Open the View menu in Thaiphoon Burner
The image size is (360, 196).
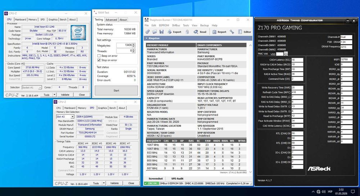point(194,26)
